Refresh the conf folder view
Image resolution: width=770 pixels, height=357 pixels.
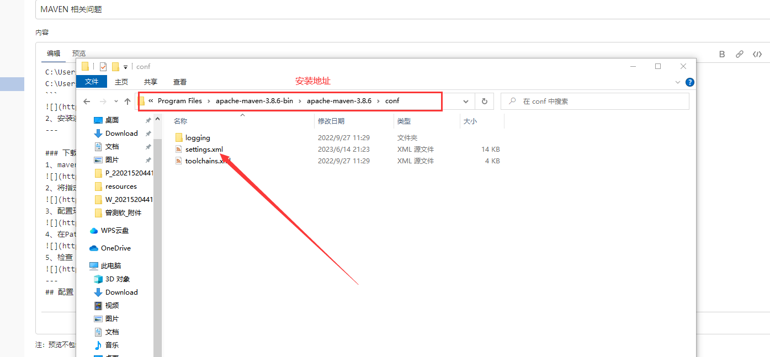[484, 102]
